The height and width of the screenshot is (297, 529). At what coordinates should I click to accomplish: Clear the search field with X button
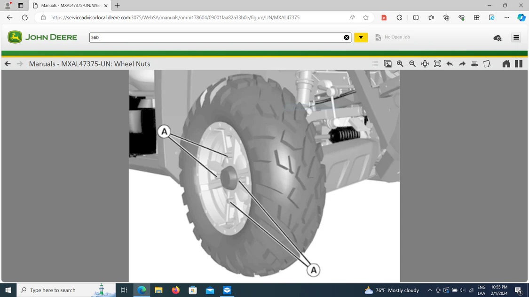click(347, 38)
